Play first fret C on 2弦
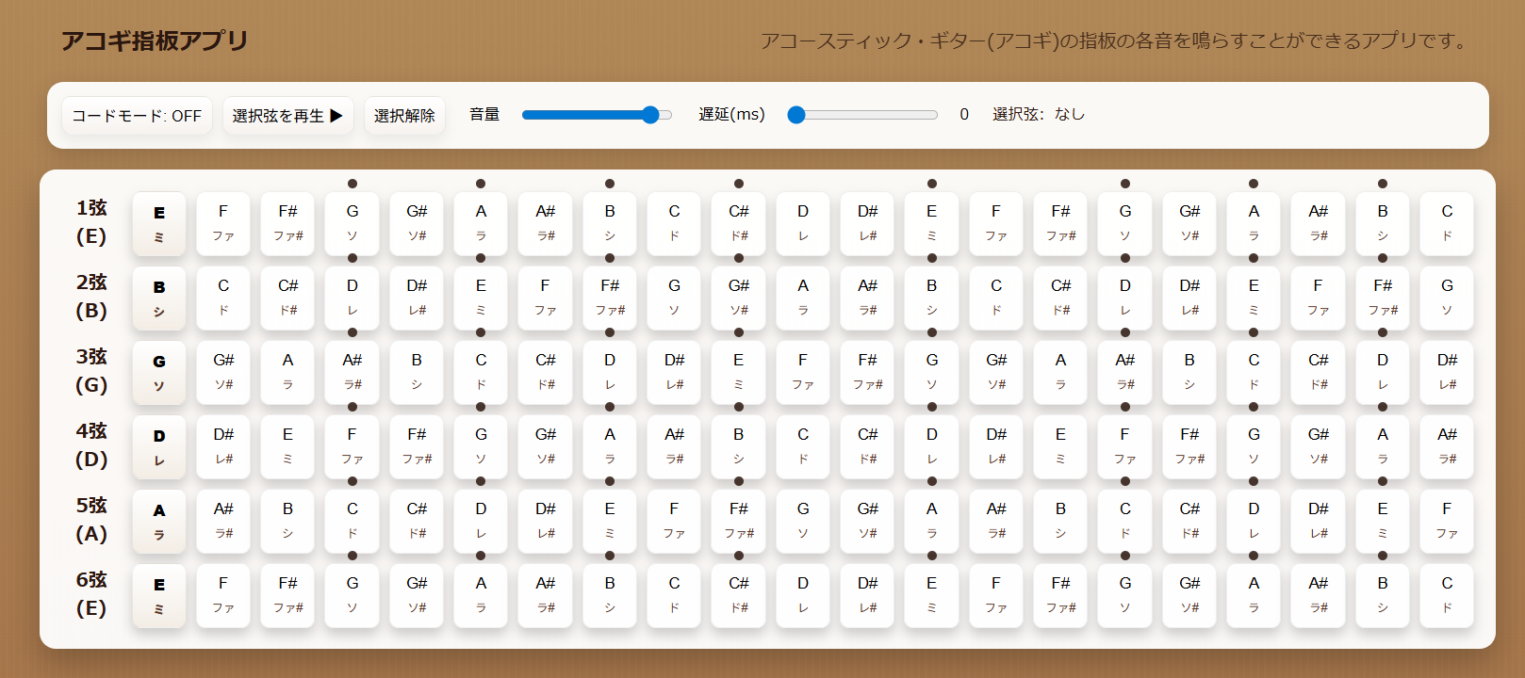 click(223, 299)
